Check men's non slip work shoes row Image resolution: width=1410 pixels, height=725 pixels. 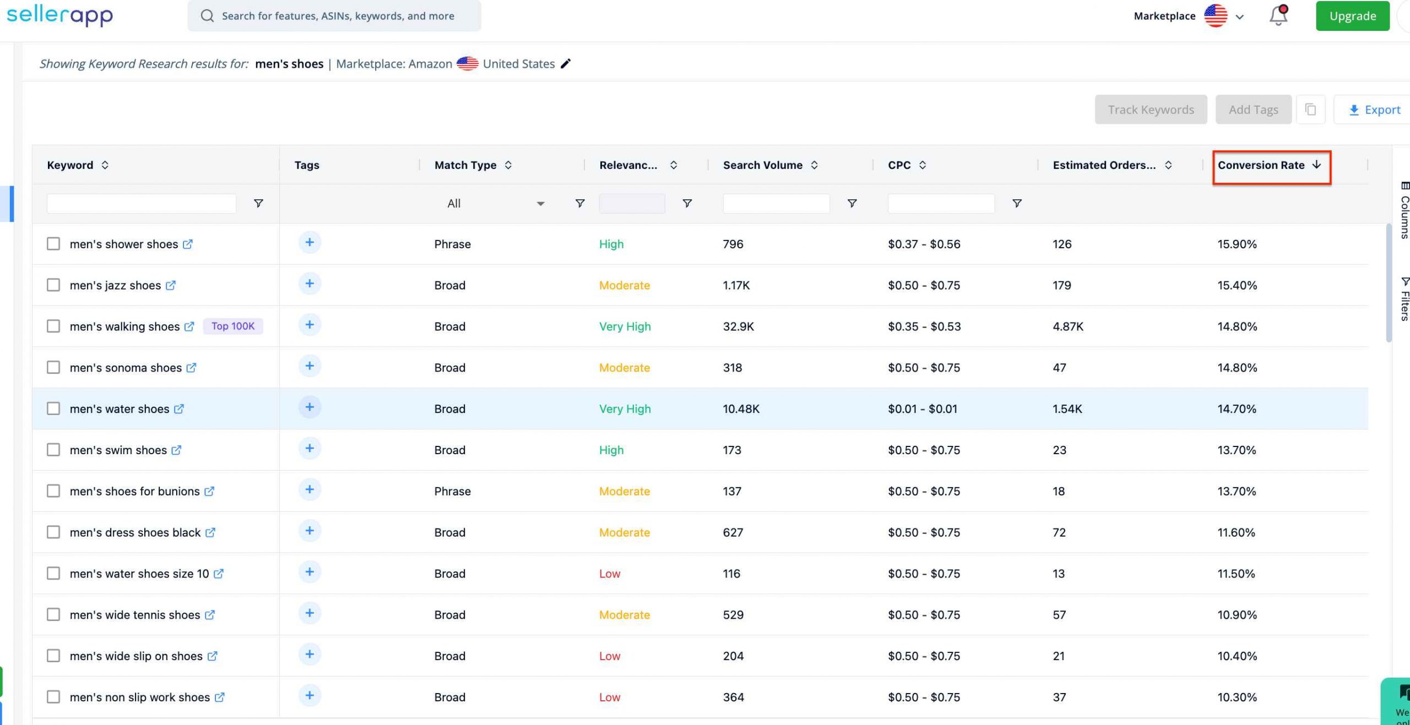[x=53, y=697]
